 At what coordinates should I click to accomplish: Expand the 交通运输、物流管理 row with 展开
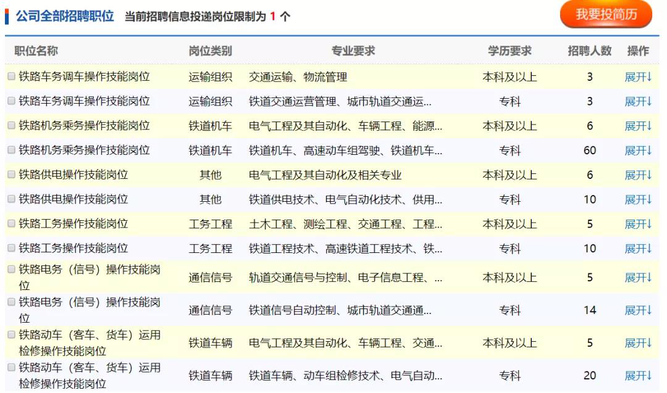point(638,77)
